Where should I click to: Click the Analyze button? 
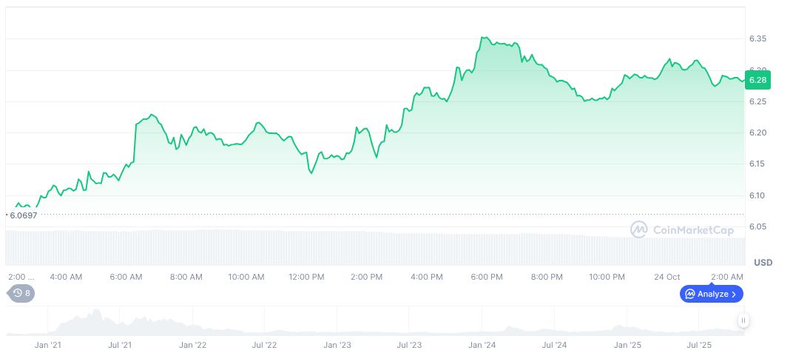click(711, 294)
